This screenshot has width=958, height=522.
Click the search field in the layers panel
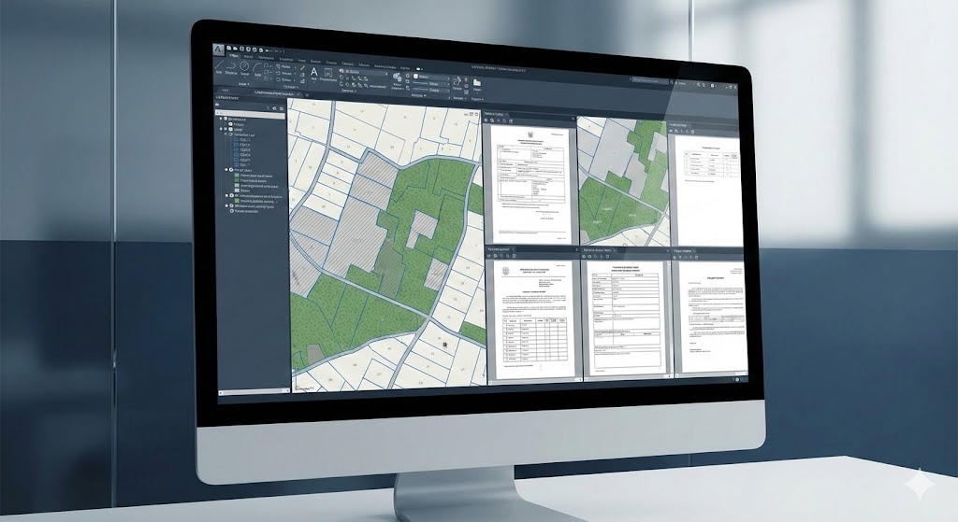(x=251, y=110)
